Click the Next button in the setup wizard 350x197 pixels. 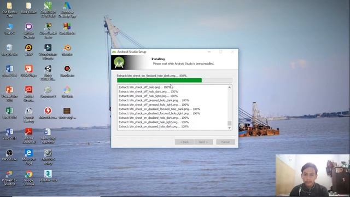[x=203, y=142]
